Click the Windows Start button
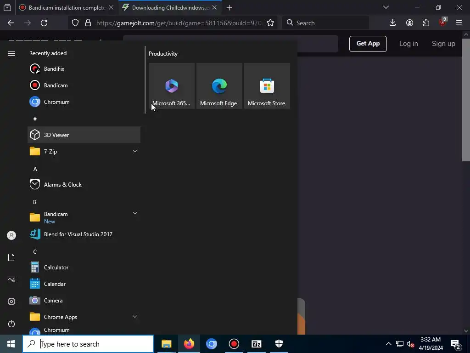 (11, 344)
